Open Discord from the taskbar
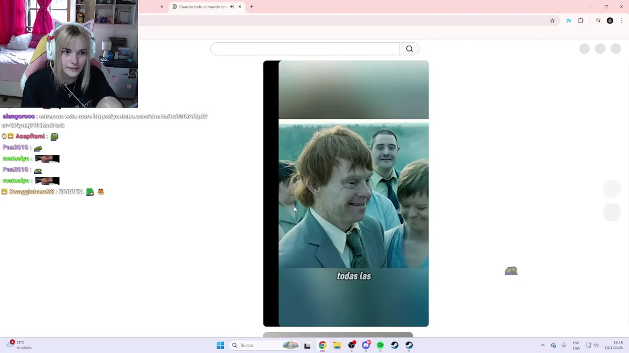 (x=366, y=345)
